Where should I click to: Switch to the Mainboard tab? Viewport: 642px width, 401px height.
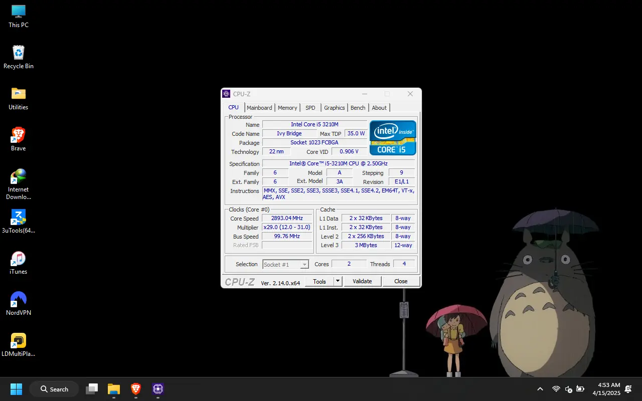pyautogui.click(x=259, y=108)
